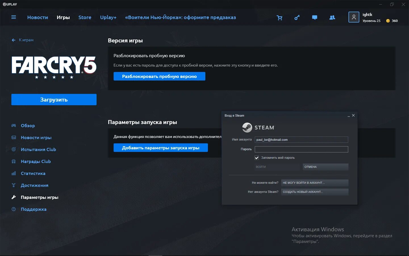The image size is (409, 256).
Task: Click Разблокировать пробную версию button
Action: point(159,76)
